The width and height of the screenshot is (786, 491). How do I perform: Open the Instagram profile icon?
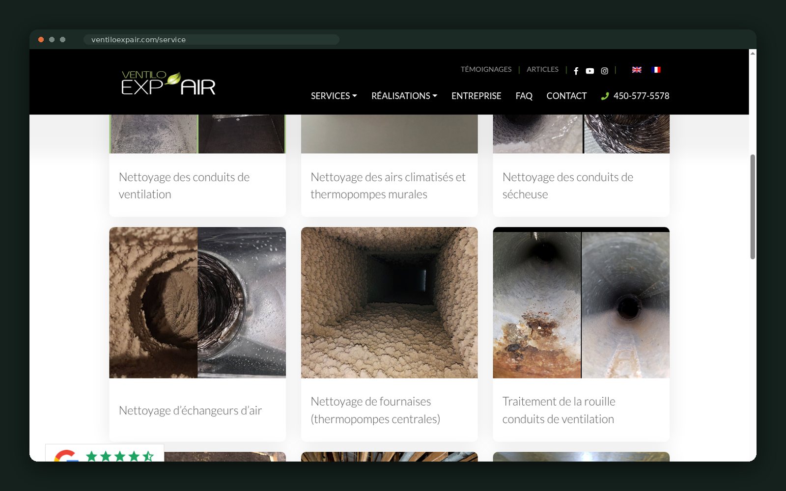pos(604,71)
